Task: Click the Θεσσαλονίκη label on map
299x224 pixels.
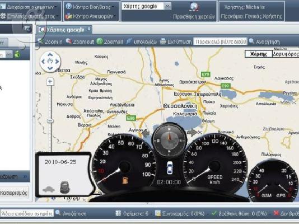Action: (x=180, y=106)
